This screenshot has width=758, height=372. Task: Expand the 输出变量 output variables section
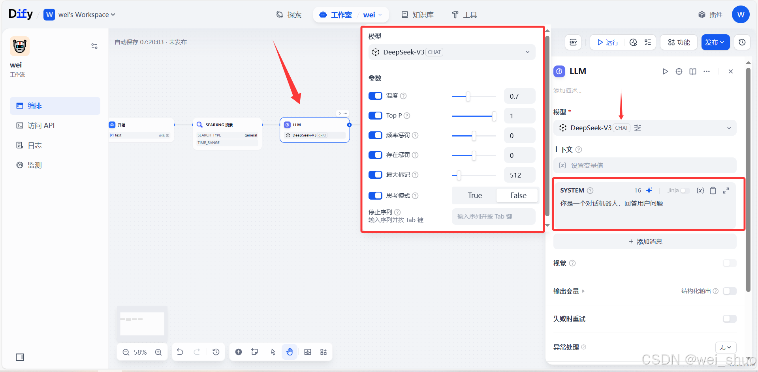569,291
